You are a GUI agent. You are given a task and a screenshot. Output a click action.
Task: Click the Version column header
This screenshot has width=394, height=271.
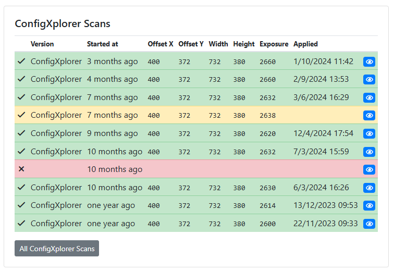(42, 44)
